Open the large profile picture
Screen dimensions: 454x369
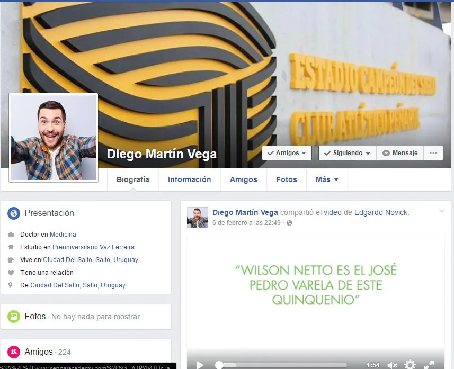[x=54, y=138]
